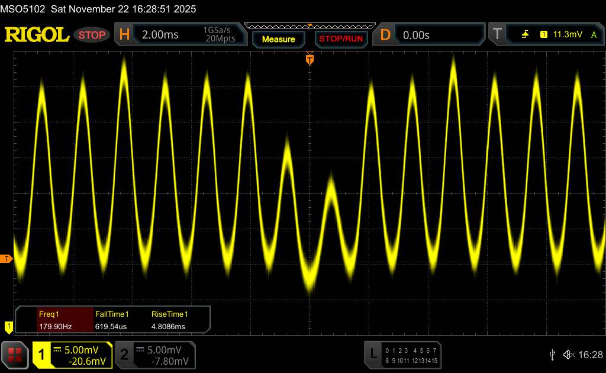
Task: Click the muted speaker sound icon
Action: click(569, 355)
